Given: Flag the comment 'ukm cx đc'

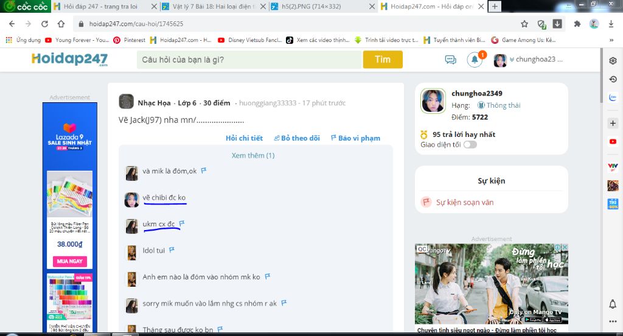Looking at the screenshot, I should point(181,223).
